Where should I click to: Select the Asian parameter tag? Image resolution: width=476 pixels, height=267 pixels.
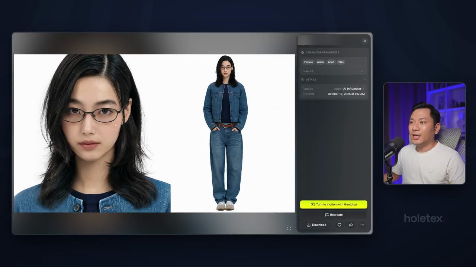[321, 62]
